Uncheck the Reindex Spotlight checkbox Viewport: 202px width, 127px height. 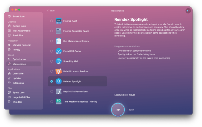click(52, 82)
